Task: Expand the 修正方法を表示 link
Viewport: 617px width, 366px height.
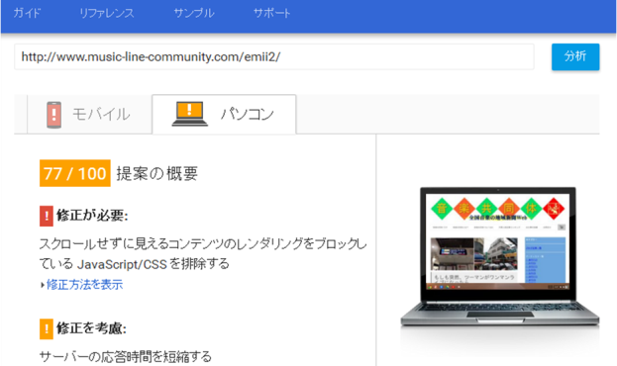Action: pos(84,284)
